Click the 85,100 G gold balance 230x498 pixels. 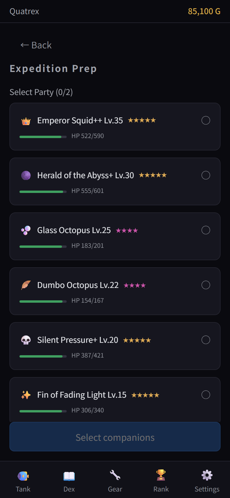[204, 12]
